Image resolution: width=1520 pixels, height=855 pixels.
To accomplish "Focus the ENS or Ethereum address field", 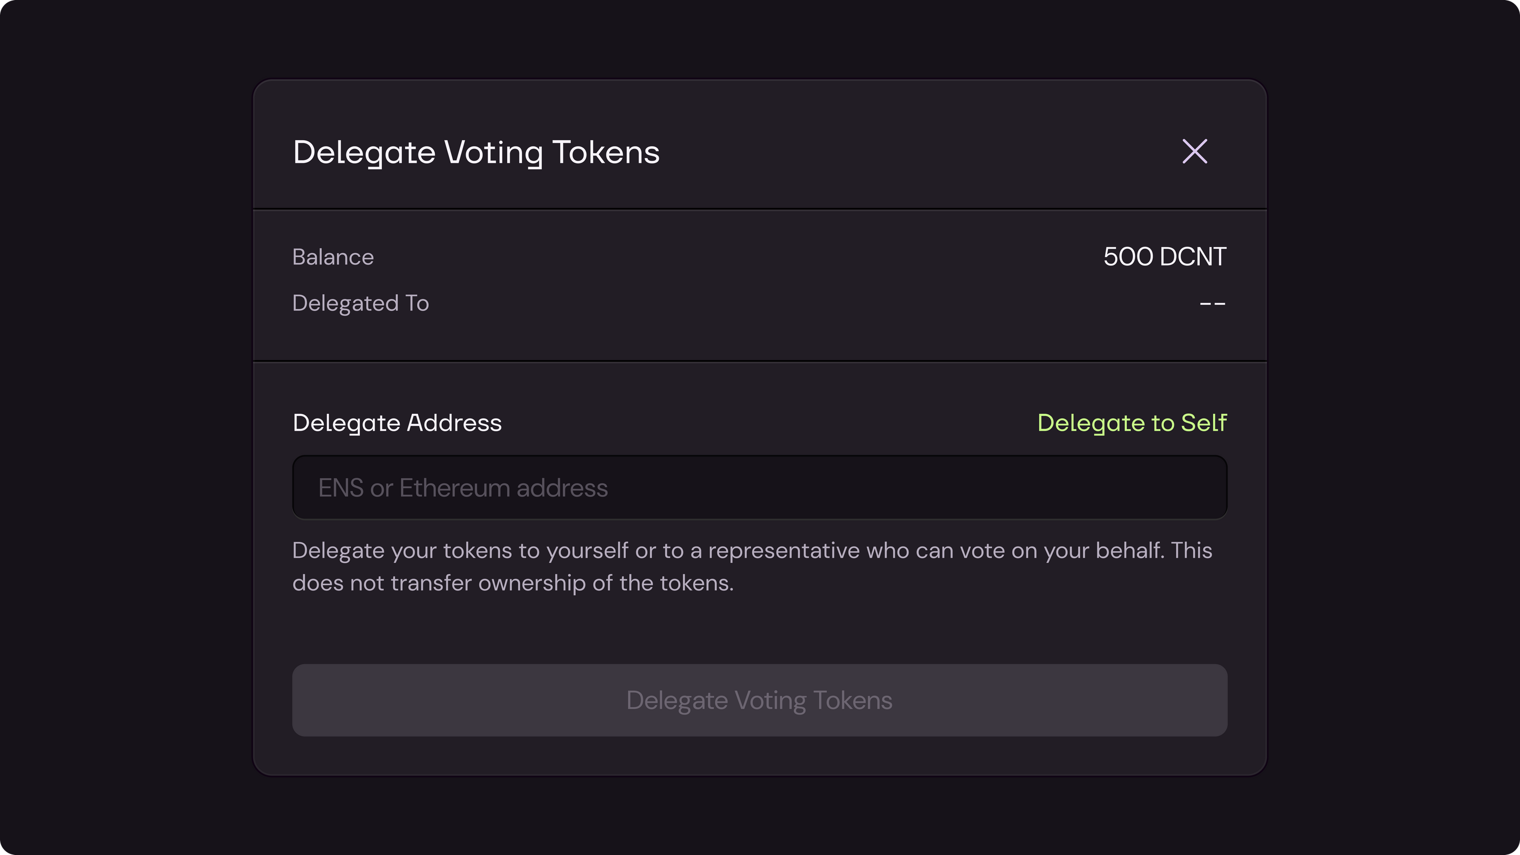I will coord(759,487).
